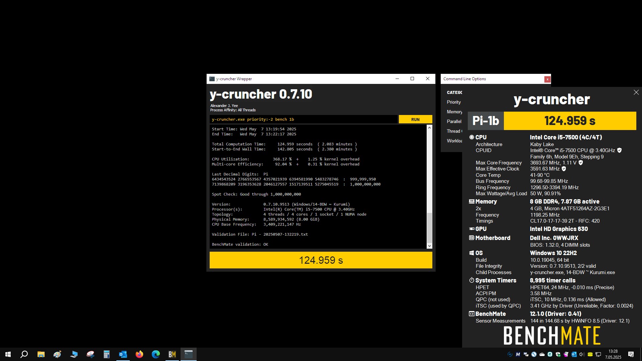Click the 'Kaby Lake' architecture value

click(542, 144)
